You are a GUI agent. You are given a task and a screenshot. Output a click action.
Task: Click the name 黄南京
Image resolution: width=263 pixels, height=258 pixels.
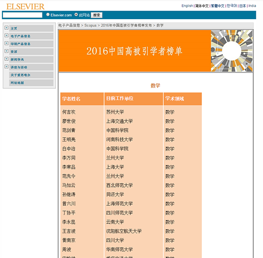coord(69,240)
